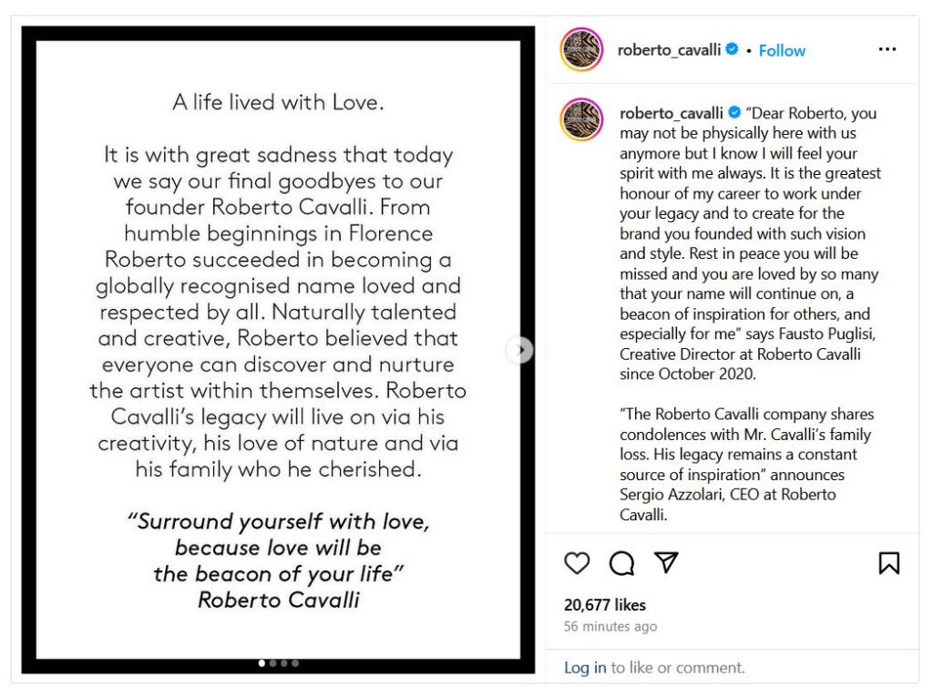Open the header profile avatar

point(582,50)
